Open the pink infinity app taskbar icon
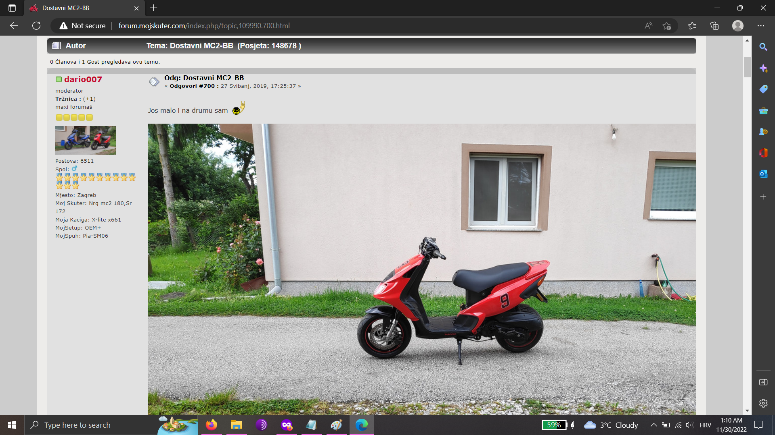775x435 pixels. point(287,425)
